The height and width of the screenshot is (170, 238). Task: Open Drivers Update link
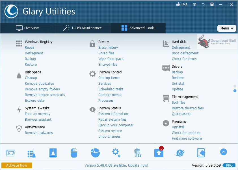point(178,89)
